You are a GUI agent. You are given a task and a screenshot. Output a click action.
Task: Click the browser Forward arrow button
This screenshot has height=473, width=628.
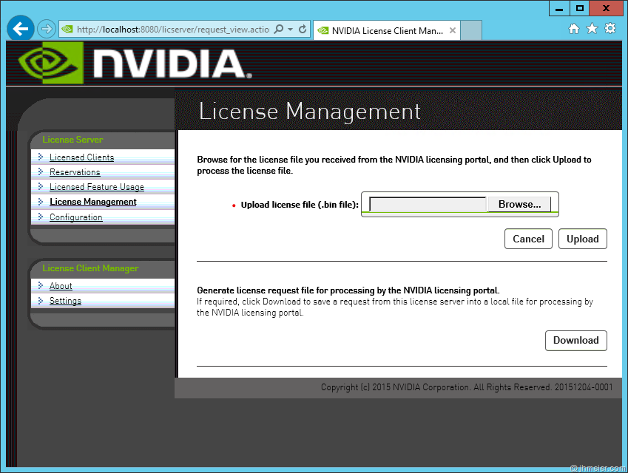(47, 29)
